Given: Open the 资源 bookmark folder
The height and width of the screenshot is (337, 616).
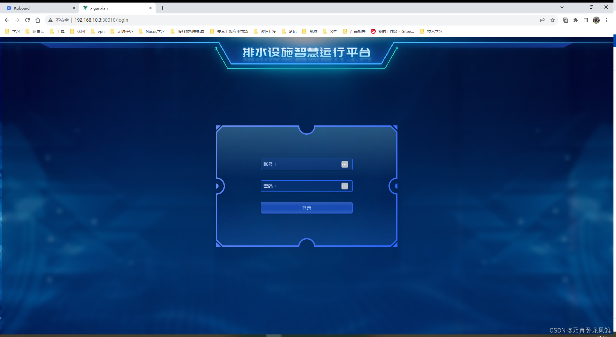Looking at the screenshot, I should (x=310, y=31).
